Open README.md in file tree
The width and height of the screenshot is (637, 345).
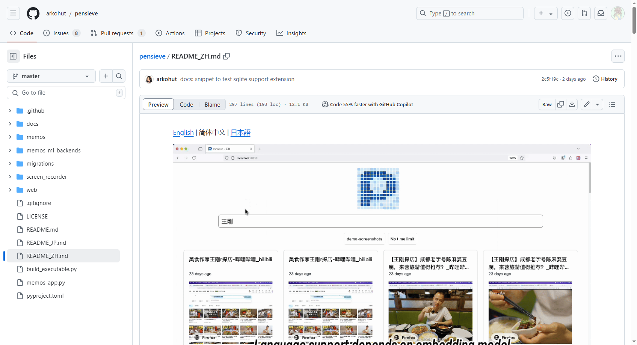(42, 230)
